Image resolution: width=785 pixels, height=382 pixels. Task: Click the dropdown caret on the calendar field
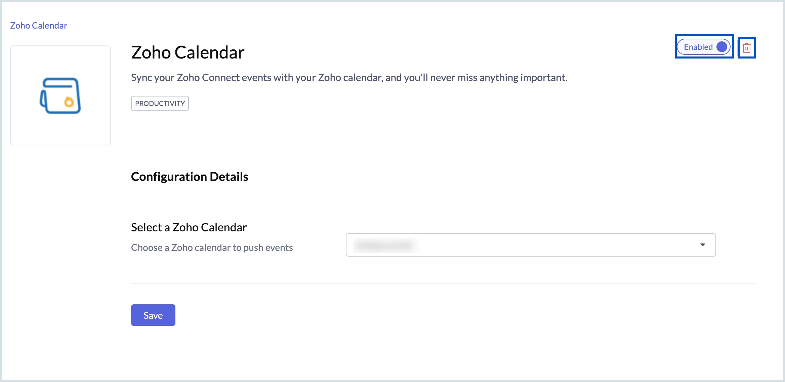(703, 245)
